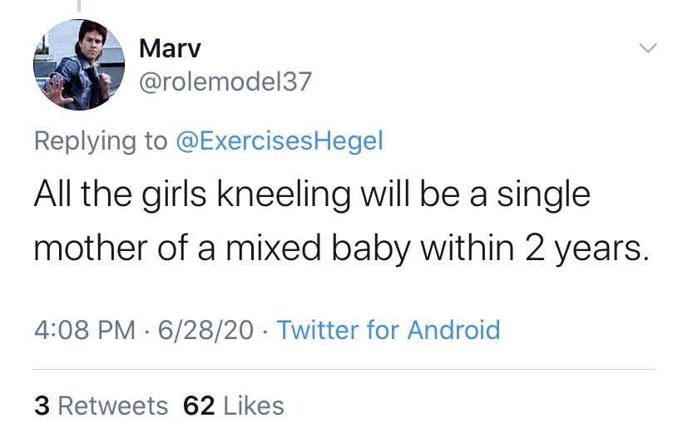Click the divider line above the Retweets count

344,368
